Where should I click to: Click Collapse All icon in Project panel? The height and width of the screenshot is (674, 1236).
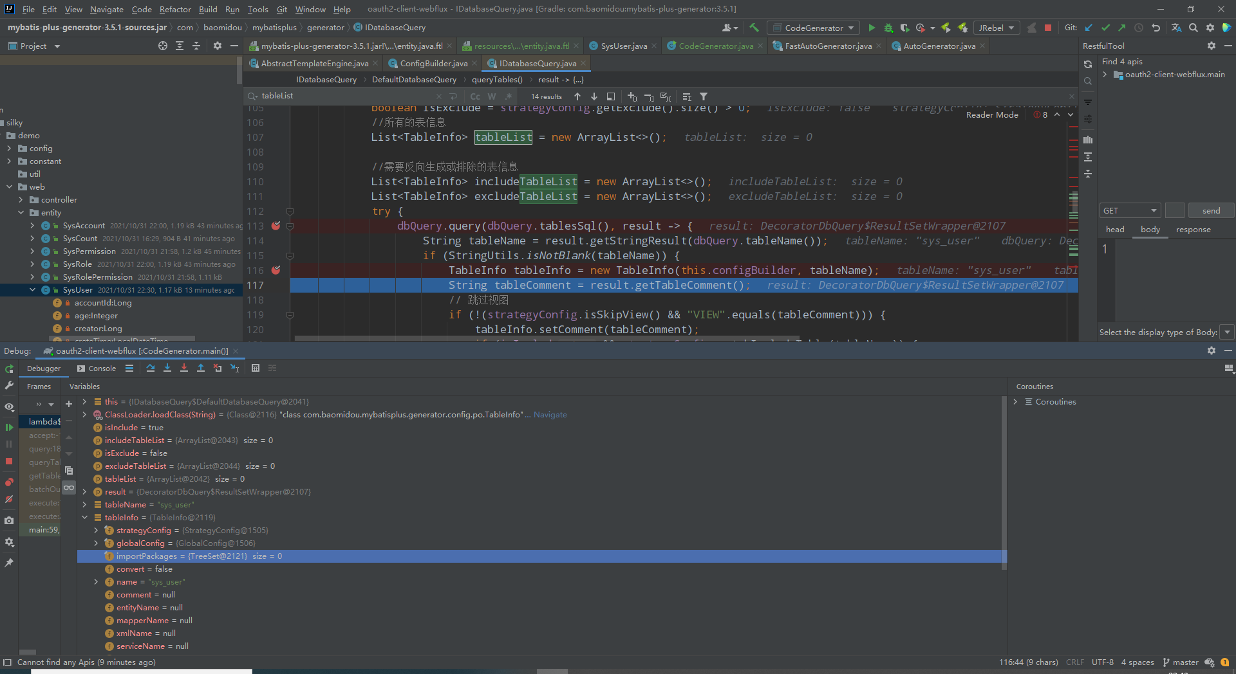(x=196, y=46)
